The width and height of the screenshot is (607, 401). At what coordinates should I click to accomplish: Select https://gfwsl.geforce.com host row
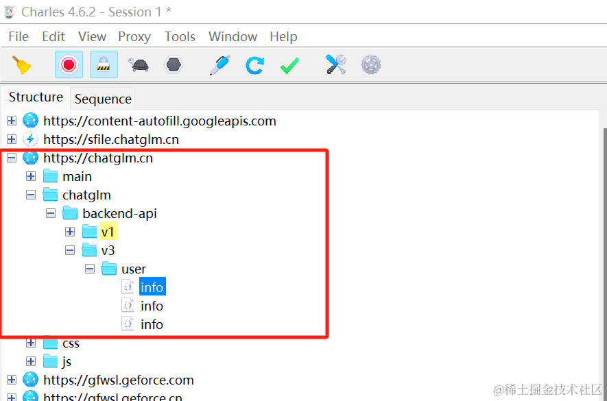pos(119,380)
